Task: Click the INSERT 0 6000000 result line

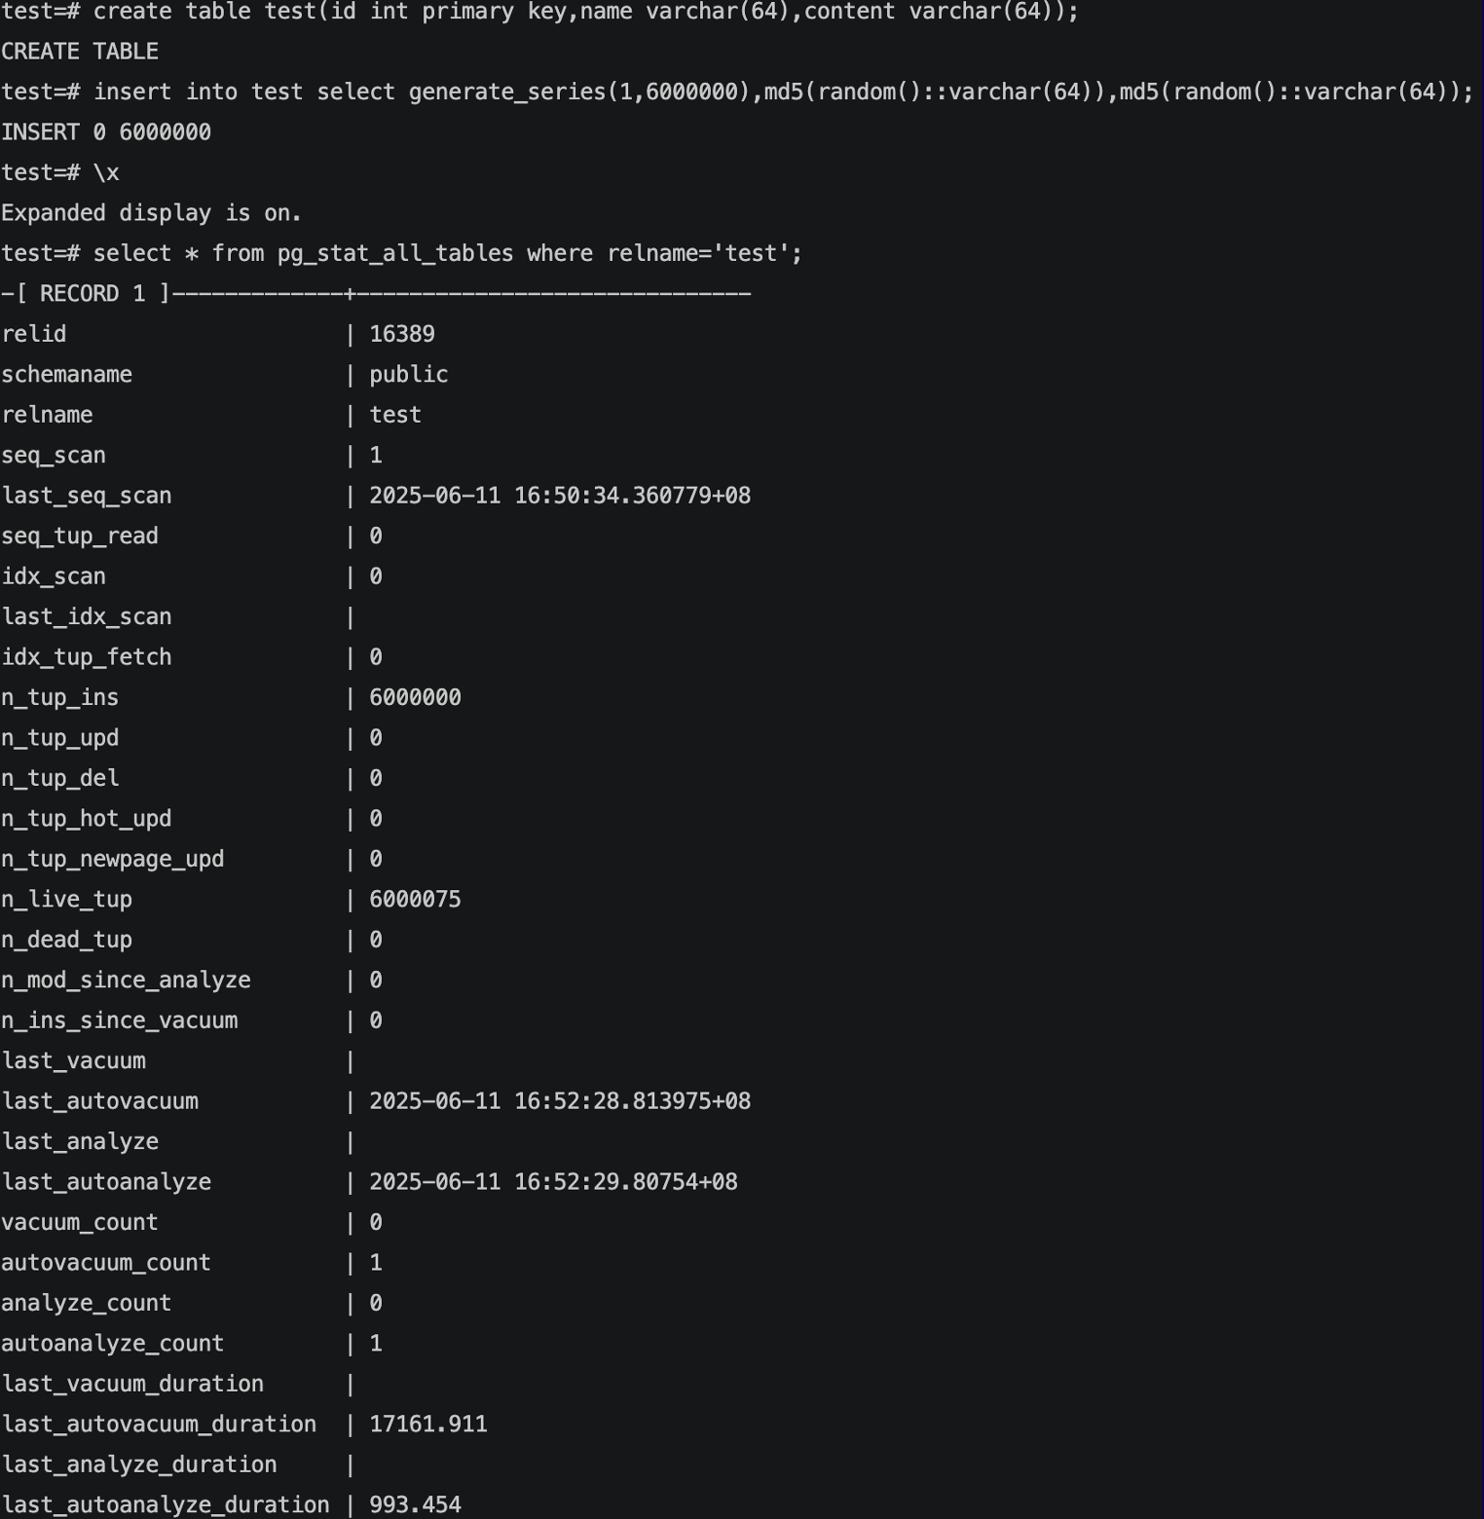Action: pyautogui.click(x=105, y=132)
